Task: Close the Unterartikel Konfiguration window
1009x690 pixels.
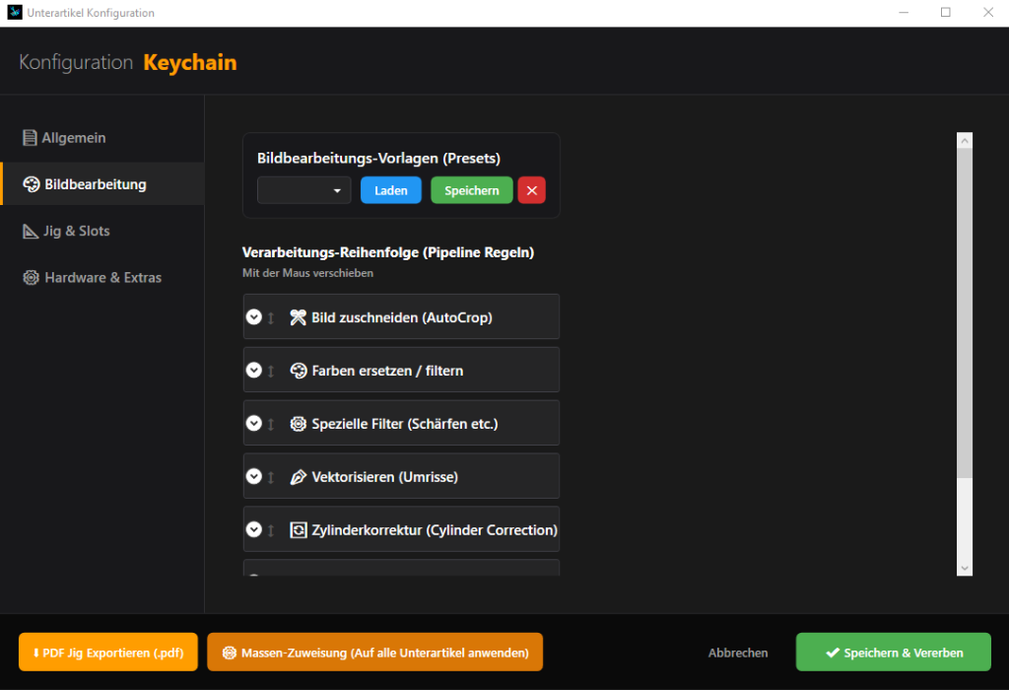Action: click(x=987, y=12)
